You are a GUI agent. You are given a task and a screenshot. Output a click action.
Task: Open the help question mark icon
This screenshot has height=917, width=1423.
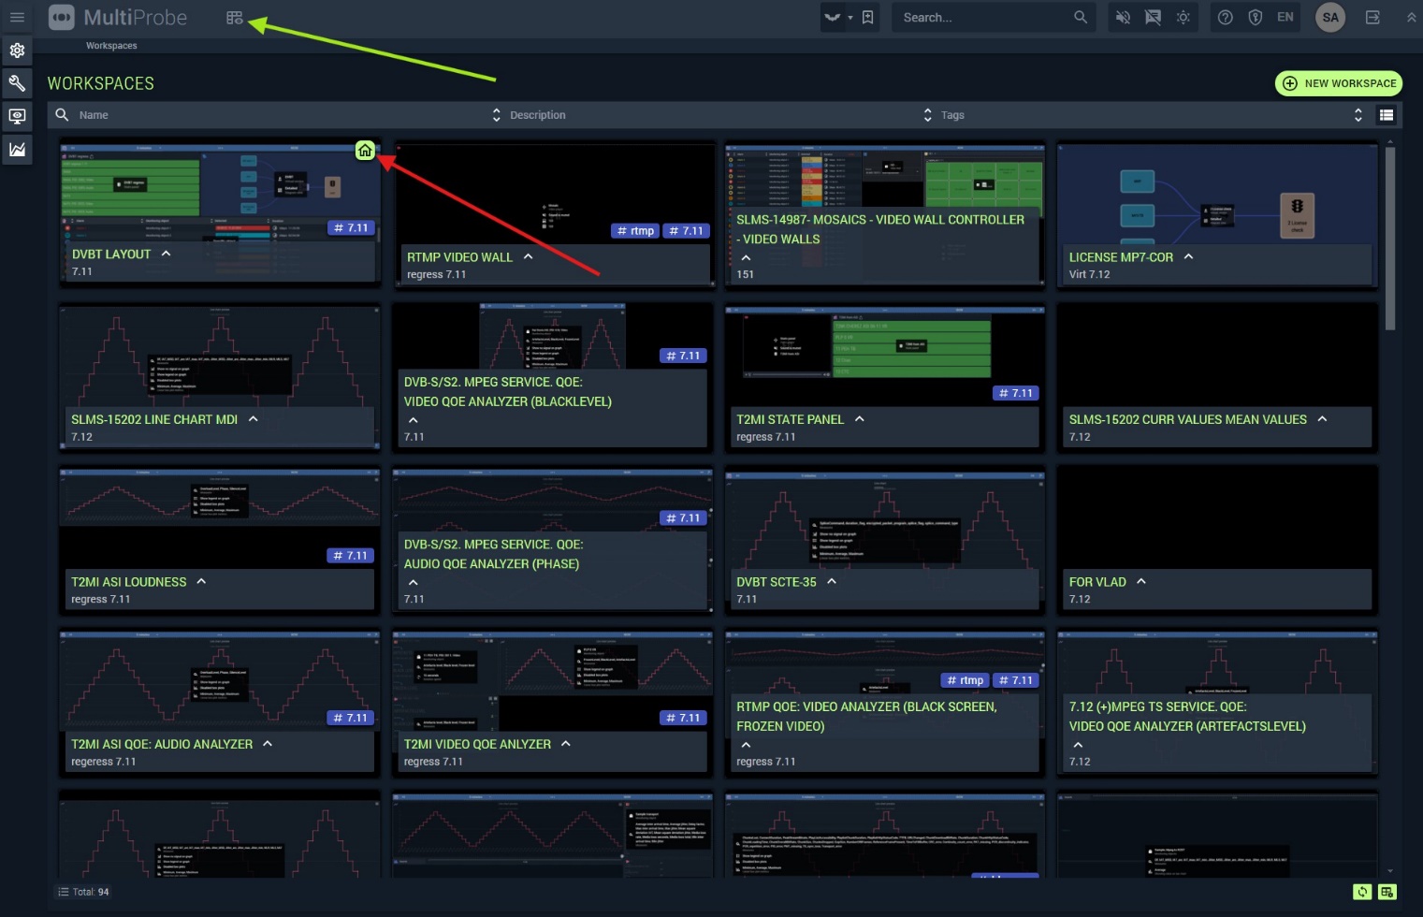[x=1225, y=17]
